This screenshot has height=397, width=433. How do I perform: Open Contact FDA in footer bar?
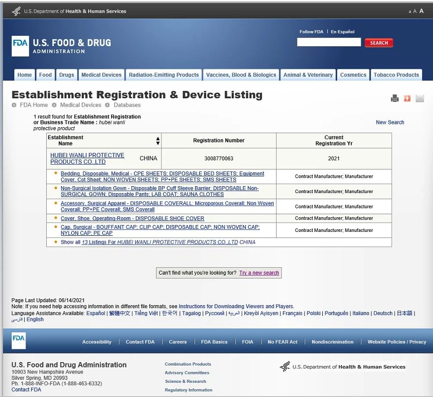(x=140, y=342)
